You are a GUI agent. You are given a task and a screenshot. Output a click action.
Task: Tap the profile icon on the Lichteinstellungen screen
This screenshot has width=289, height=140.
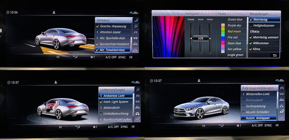pos(56,82)
